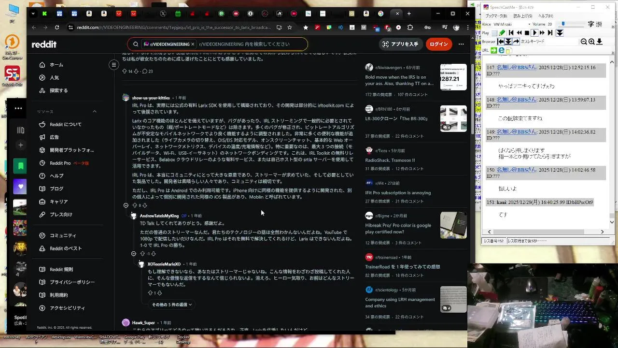618x348 pixels.
Task: Open Reddit three-dot more options menu
Action: tap(461, 44)
